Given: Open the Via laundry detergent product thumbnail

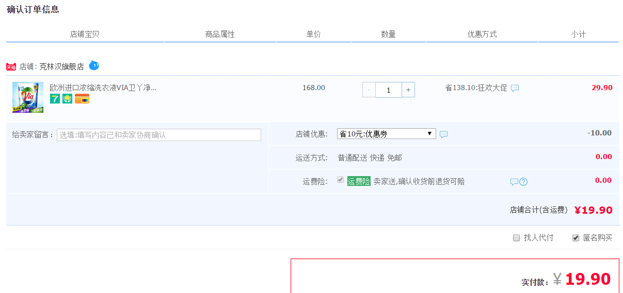Looking at the screenshot, I should coord(28,97).
